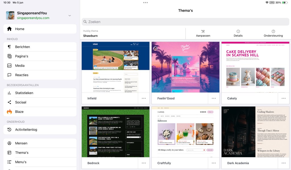Screen dimensions: 291x170
Task: Open the Media section
Action: 20,65
